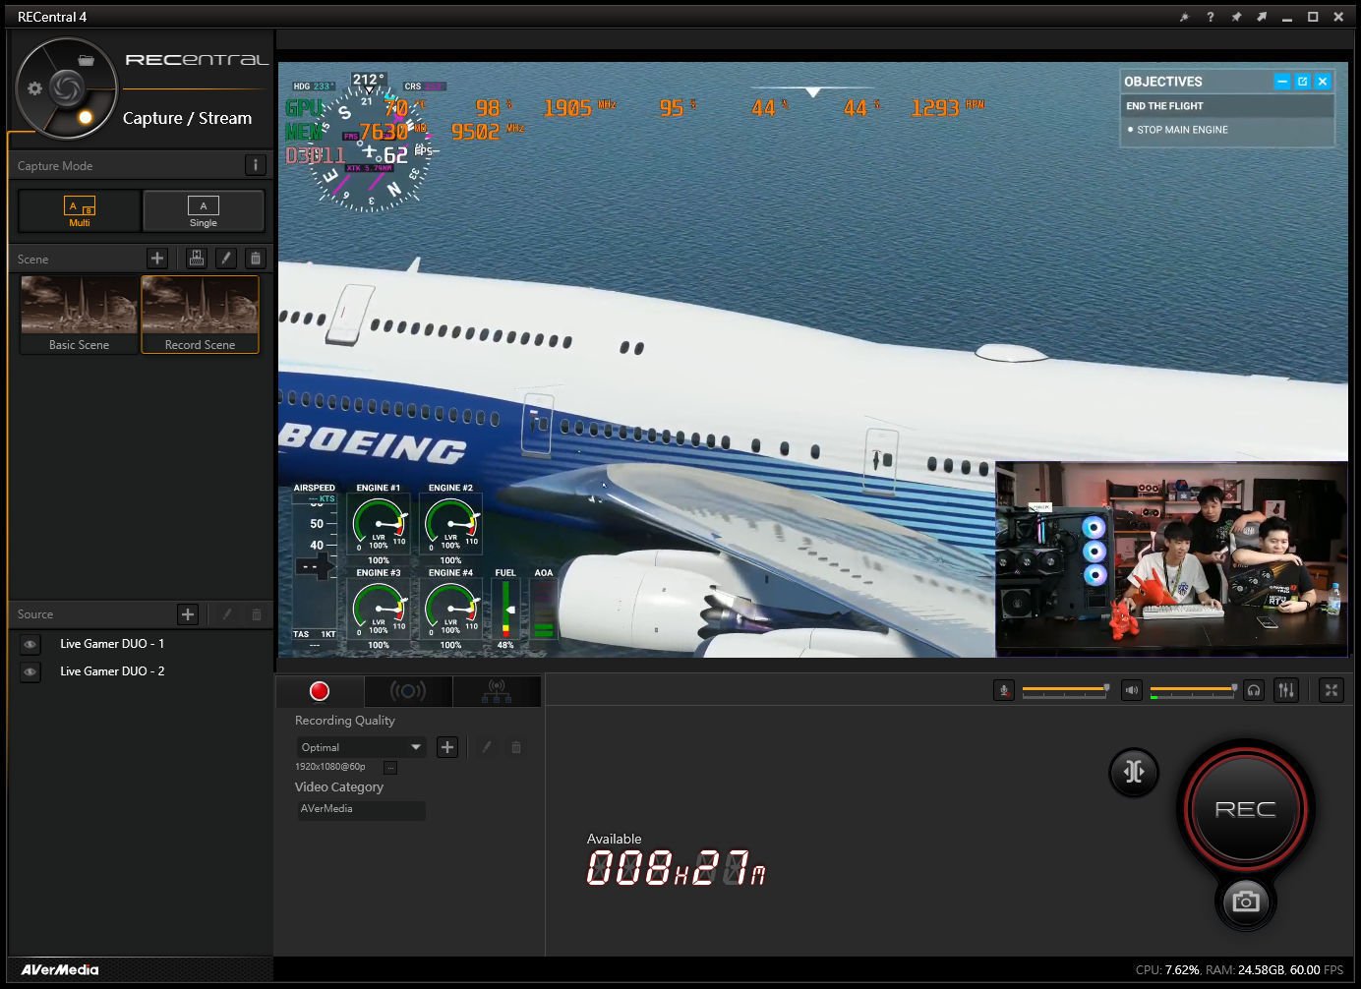Screen dimensions: 1361x989
Task: Pop out the OBJECTIVES panel in preview
Action: click(1302, 82)
